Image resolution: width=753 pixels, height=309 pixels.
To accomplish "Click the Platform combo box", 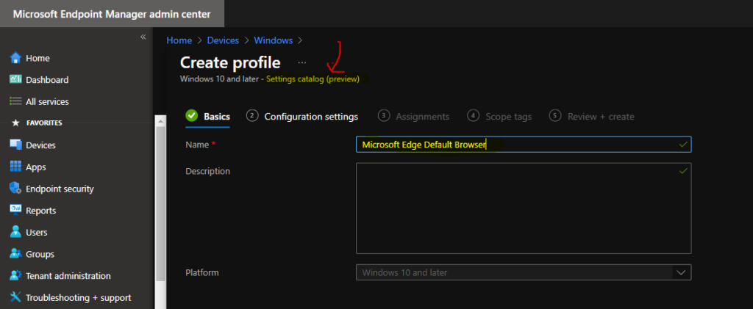I will pos(524,272).
